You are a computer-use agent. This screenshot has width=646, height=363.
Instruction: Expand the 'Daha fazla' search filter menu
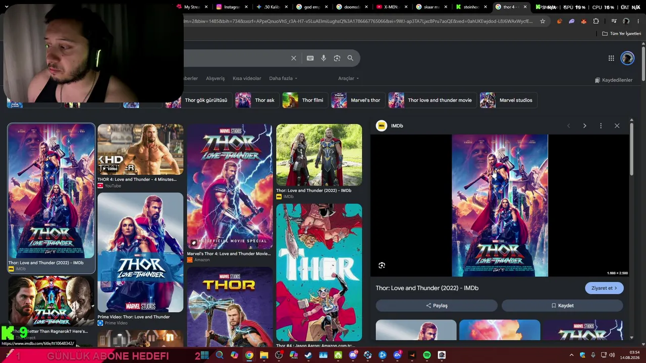[x=283, y=78]
